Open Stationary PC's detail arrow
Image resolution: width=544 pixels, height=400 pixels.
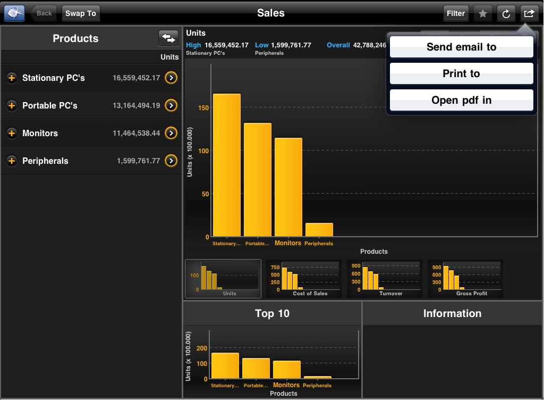pos(171,78)
